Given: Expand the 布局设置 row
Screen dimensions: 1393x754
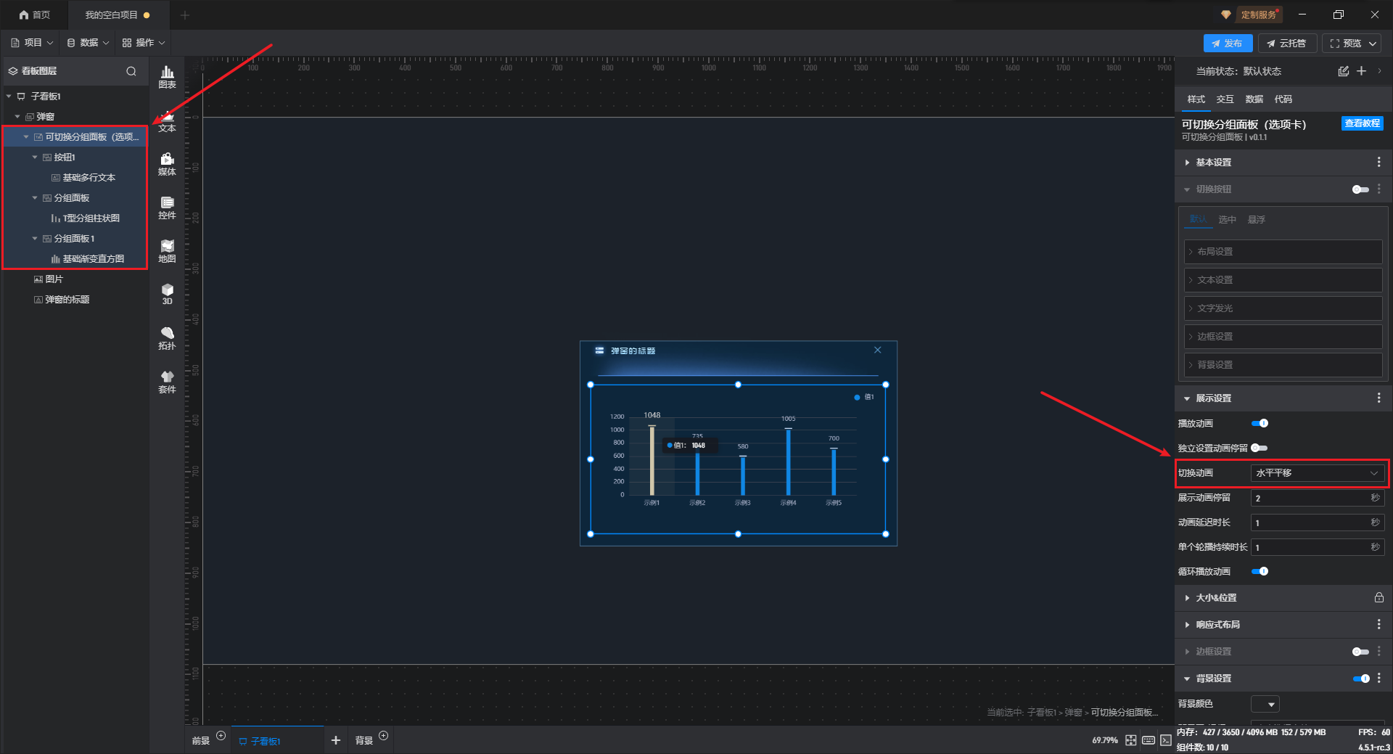Looking at the screenshot, I should coord(1283,252).
